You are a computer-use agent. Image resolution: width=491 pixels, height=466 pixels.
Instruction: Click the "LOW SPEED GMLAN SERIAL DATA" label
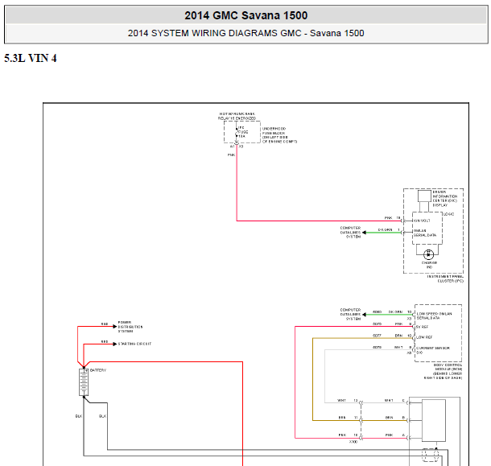click(x=434, y=315)
